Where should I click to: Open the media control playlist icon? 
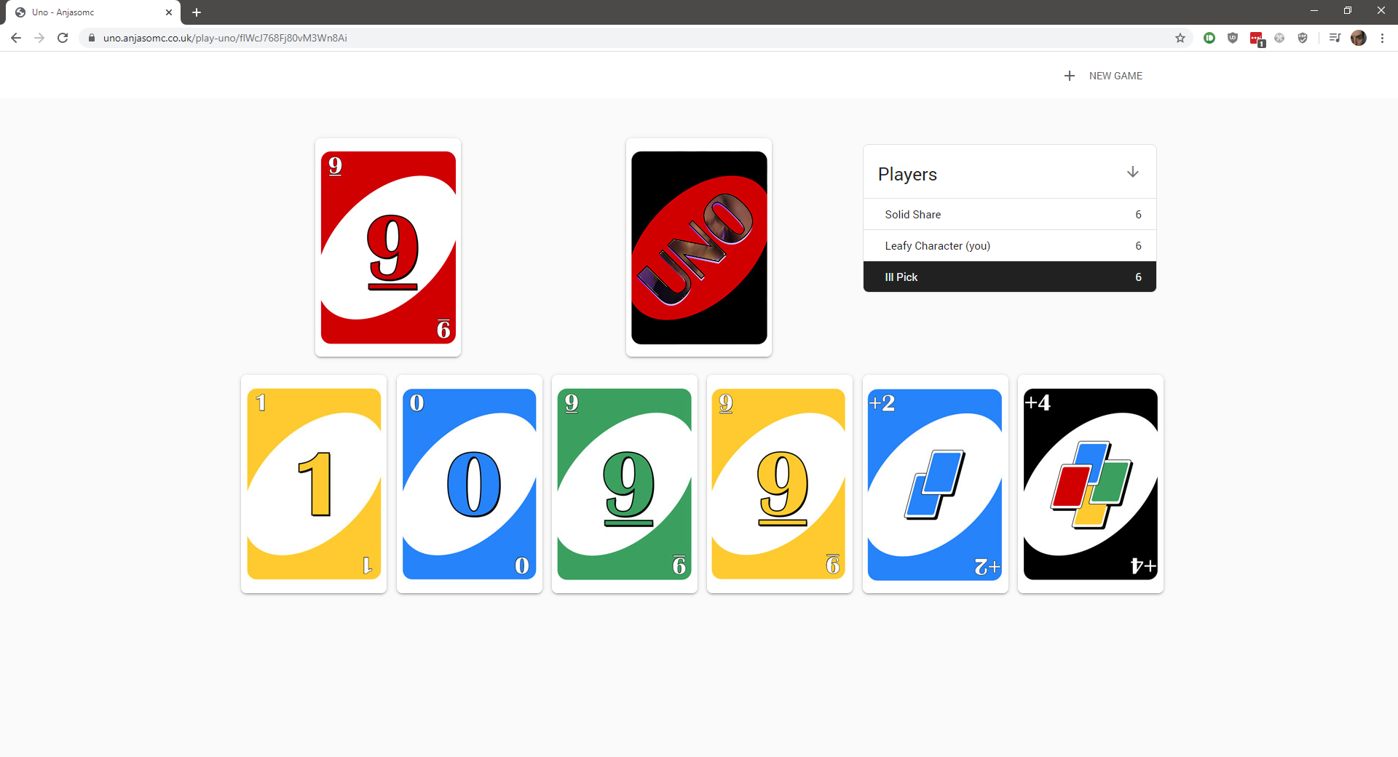click(1335, 38)
